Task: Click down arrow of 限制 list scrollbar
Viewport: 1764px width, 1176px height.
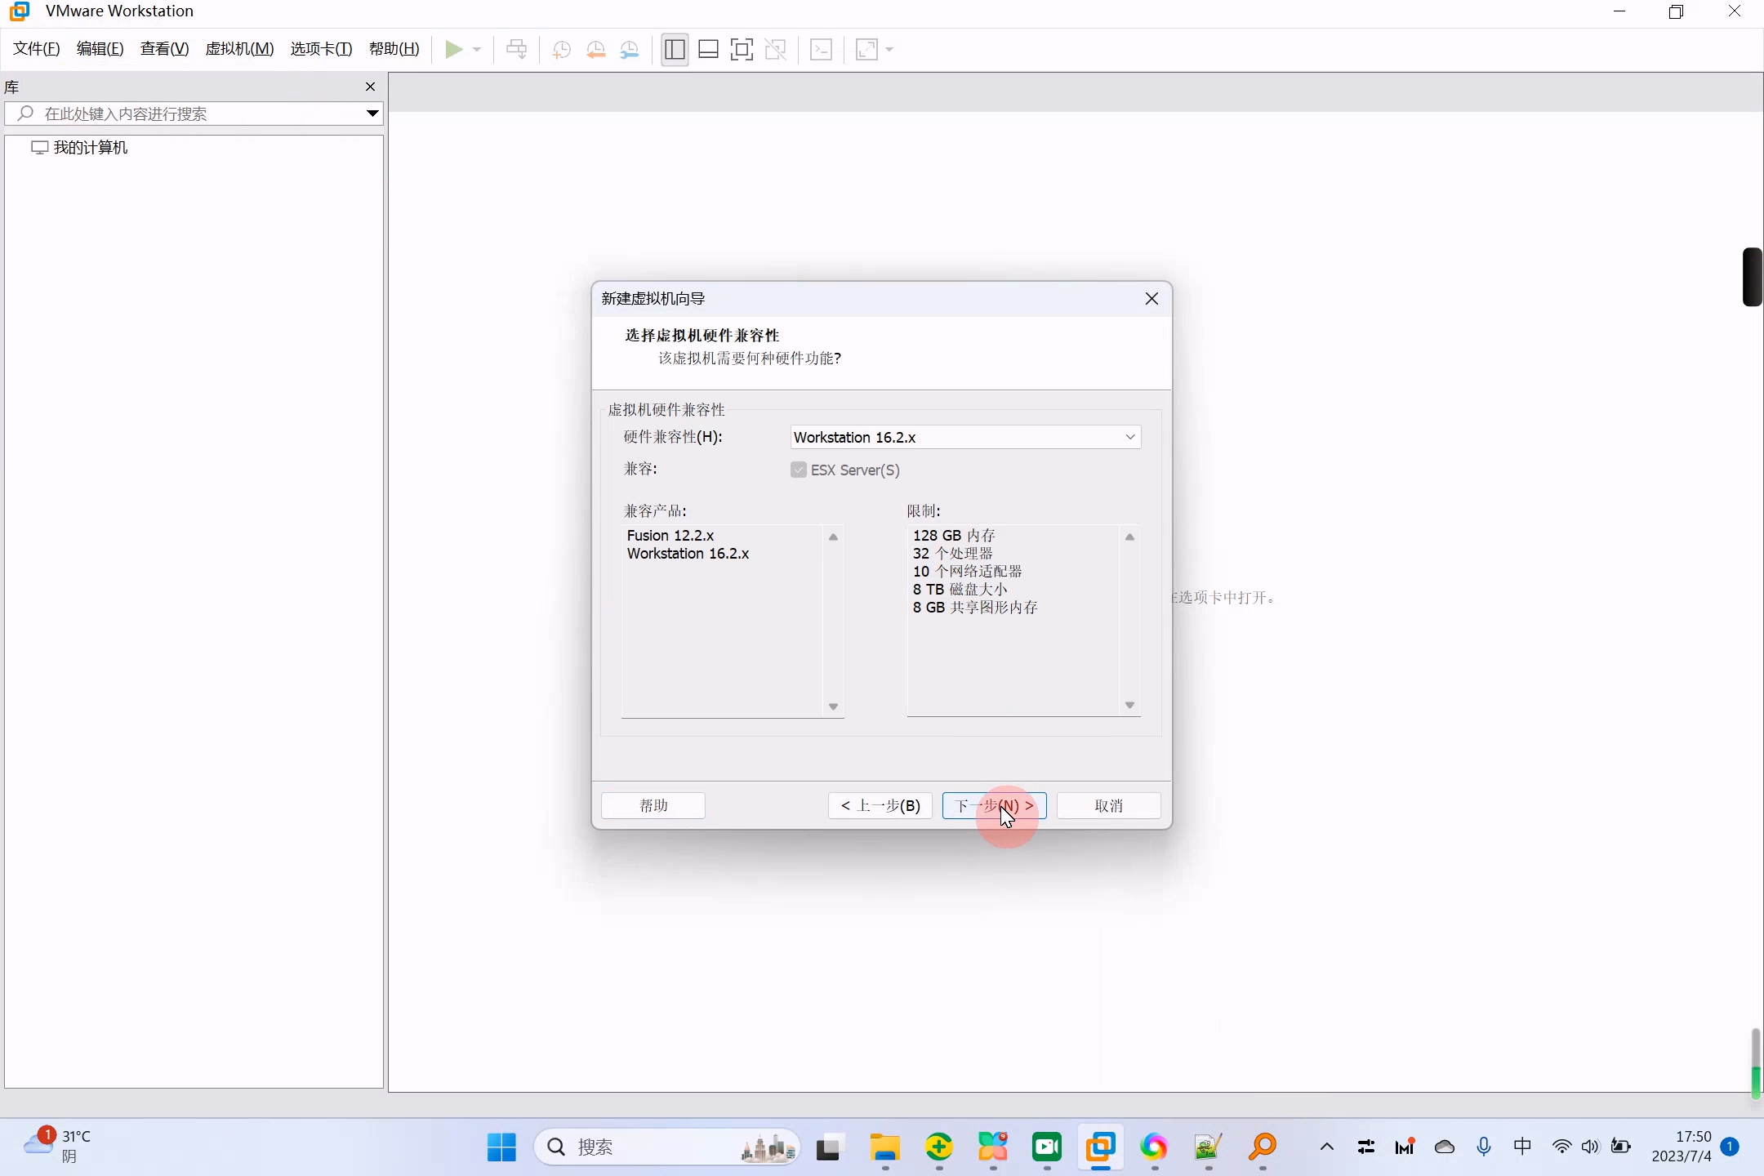Action: pos(1129,705)
